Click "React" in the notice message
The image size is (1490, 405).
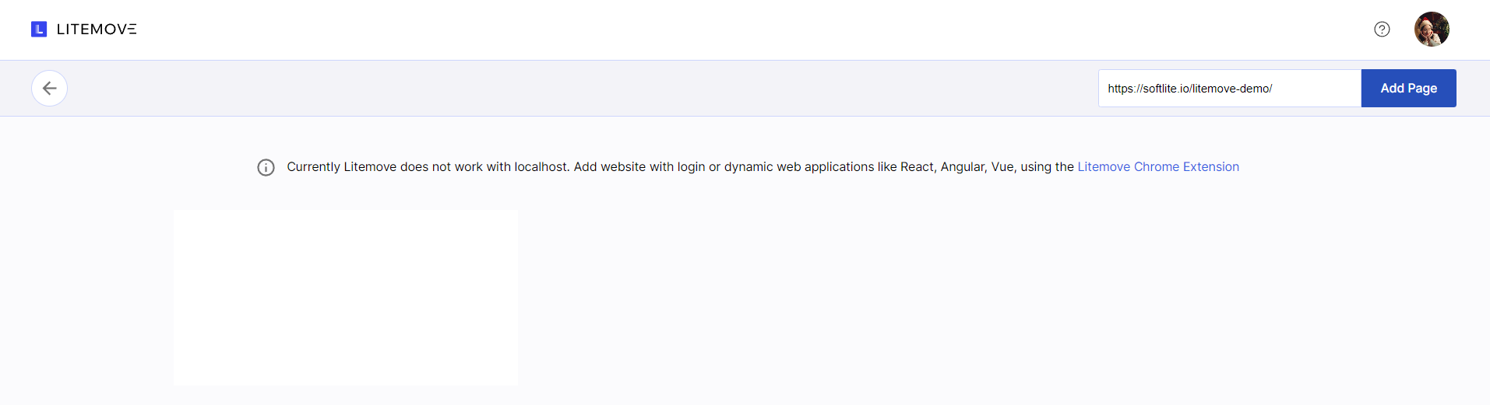[x=917, y=167]
